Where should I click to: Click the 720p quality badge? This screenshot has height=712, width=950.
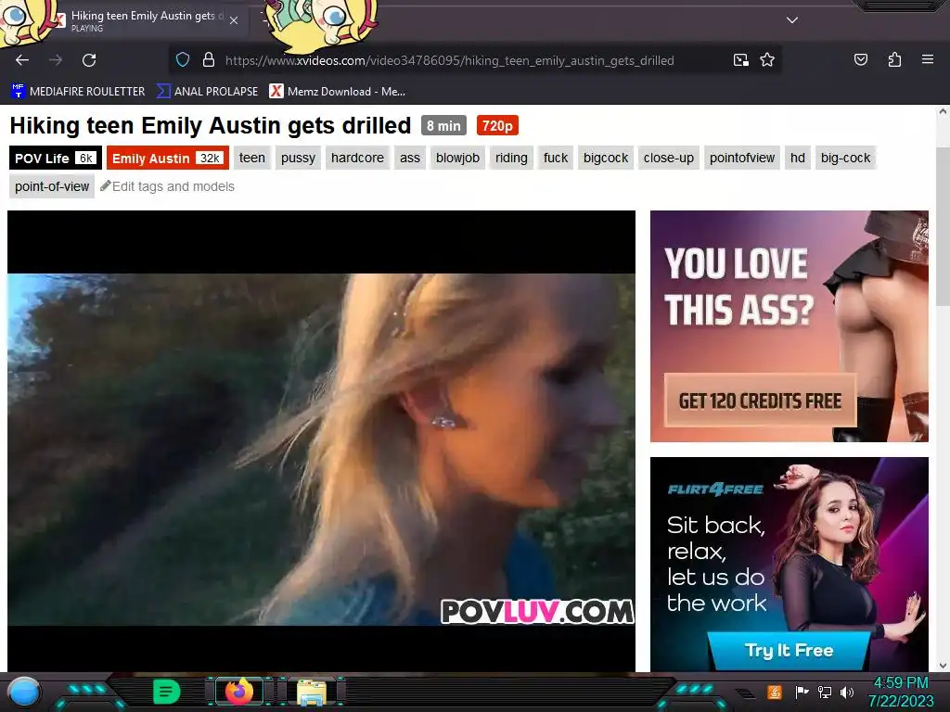pos(497,126)
